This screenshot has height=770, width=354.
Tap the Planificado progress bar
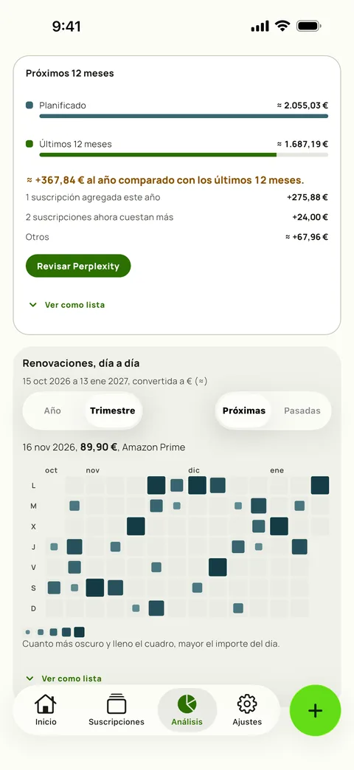(184, 116)
